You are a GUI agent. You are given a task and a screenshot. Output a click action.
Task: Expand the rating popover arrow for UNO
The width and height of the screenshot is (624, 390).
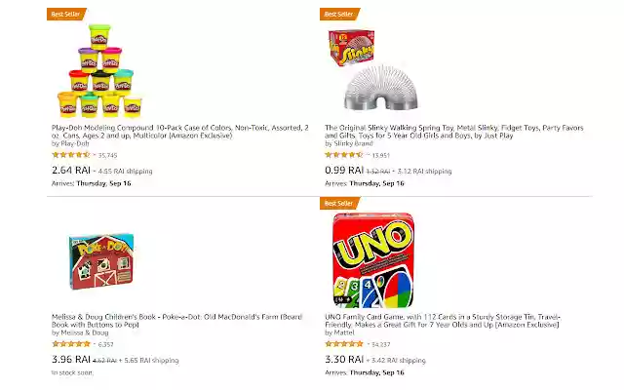click(368, 344)
